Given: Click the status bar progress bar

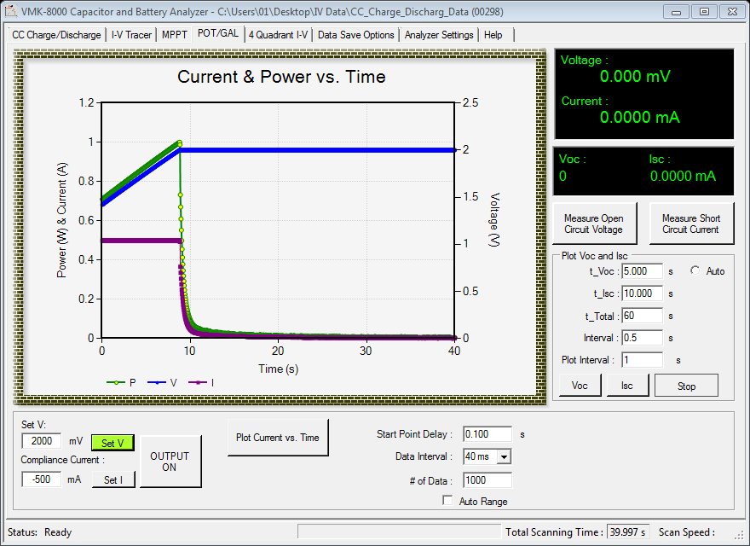Looking at the screenshot, I should [399, 531].
